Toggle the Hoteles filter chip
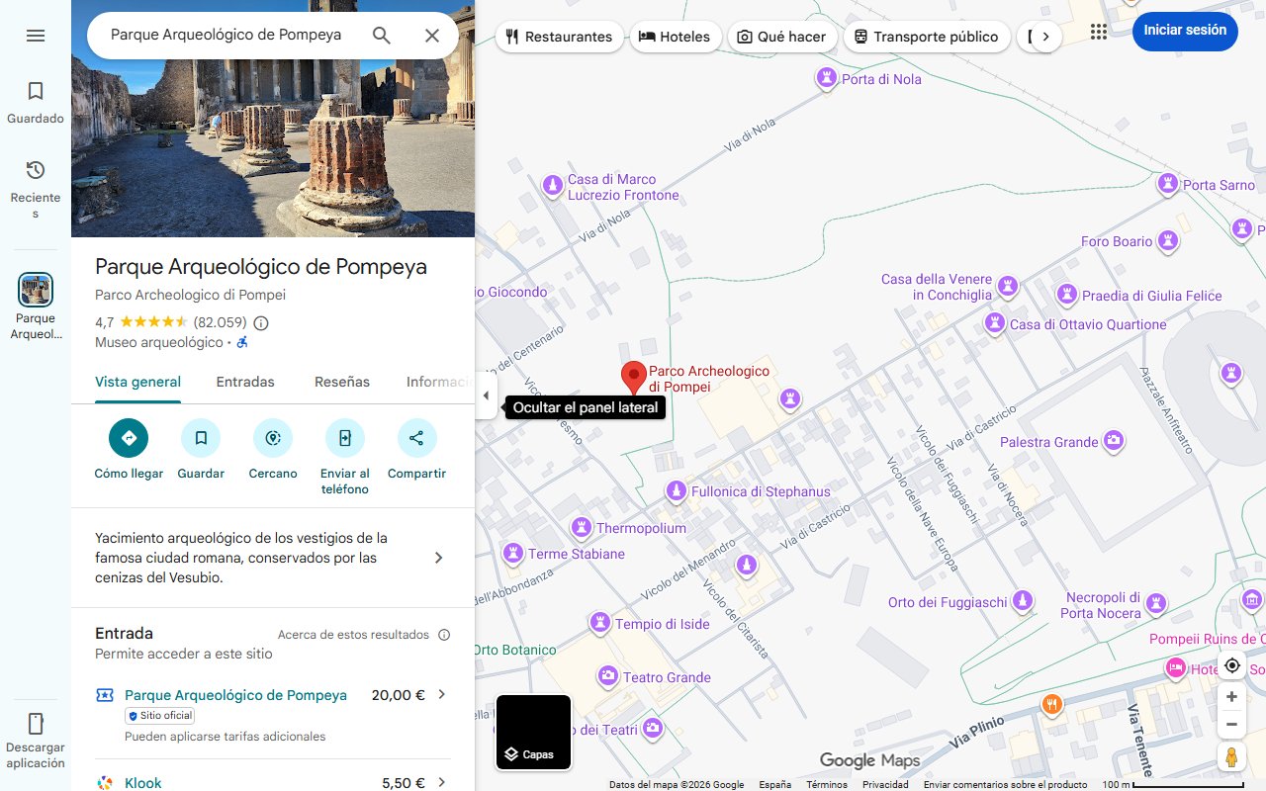1266x791 pixels. (676, 36)
